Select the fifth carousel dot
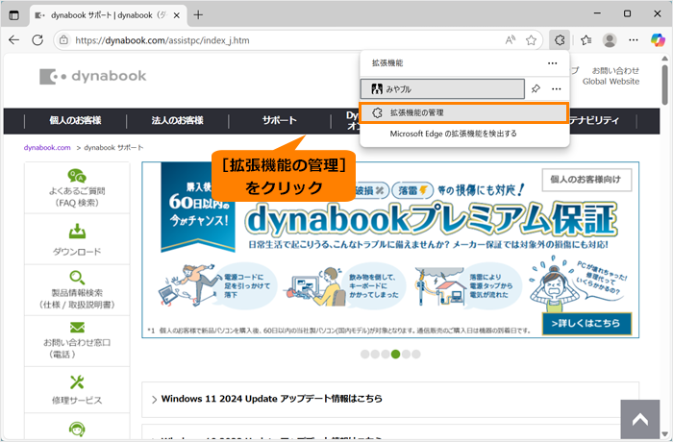 pyautogui.click(x=406, y=354)
